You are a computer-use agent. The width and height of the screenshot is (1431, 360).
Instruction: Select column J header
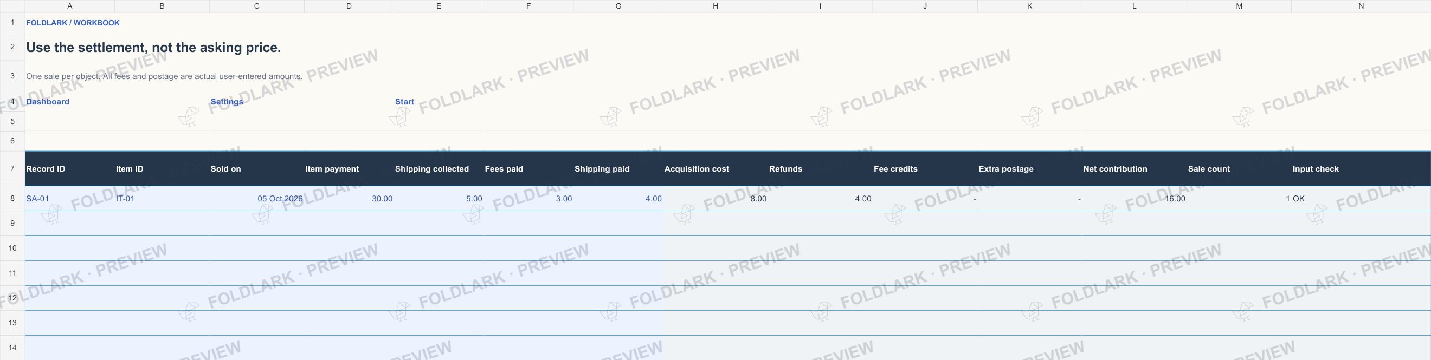(925, 6)
